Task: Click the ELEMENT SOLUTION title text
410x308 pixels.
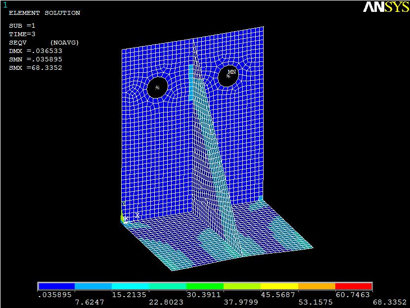Action: tap(45, 13)
